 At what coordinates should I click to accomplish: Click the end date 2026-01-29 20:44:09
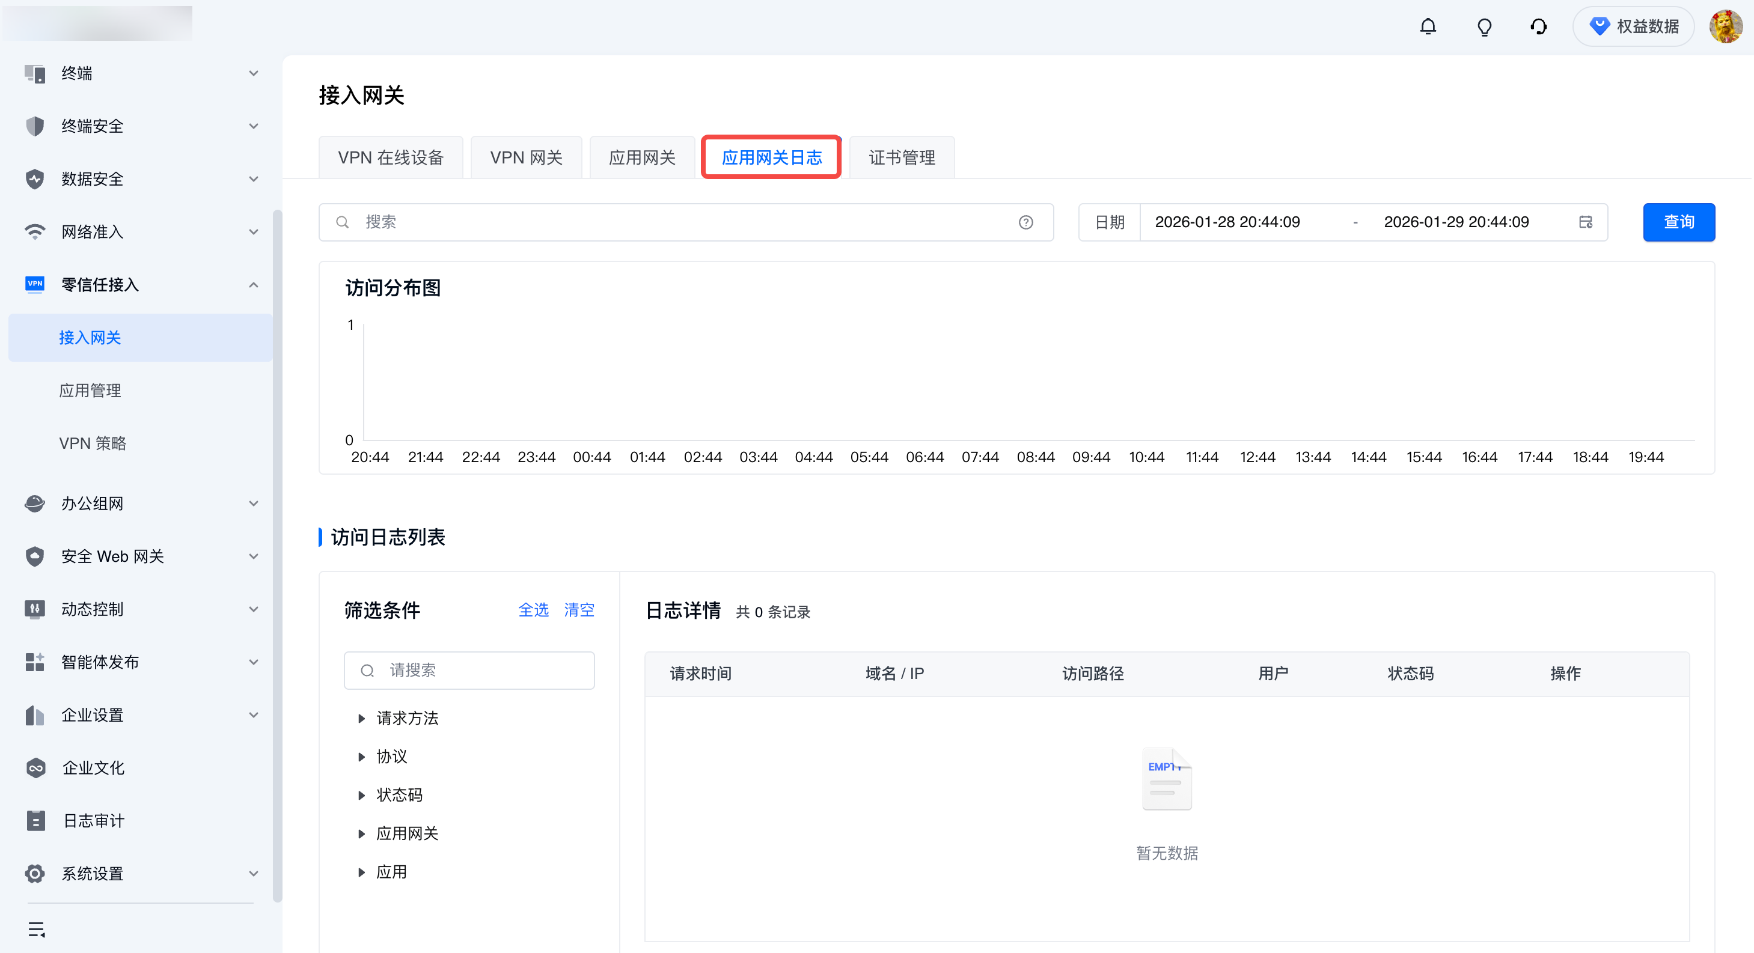1456,222
